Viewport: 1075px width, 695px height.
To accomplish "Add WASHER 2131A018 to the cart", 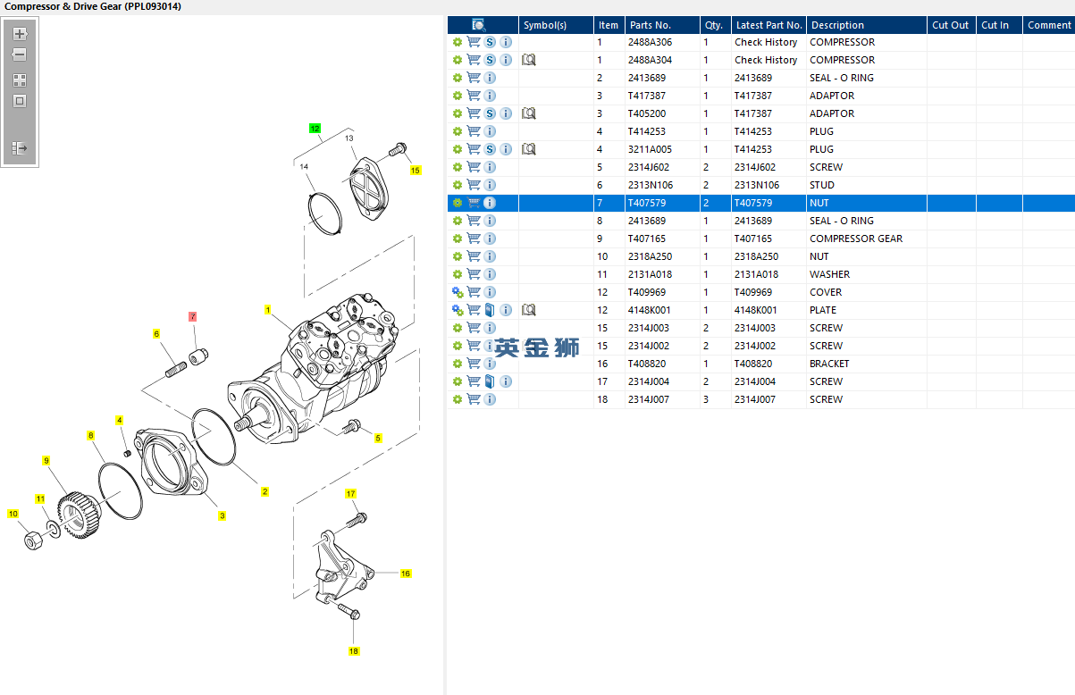I will (474, 274).
